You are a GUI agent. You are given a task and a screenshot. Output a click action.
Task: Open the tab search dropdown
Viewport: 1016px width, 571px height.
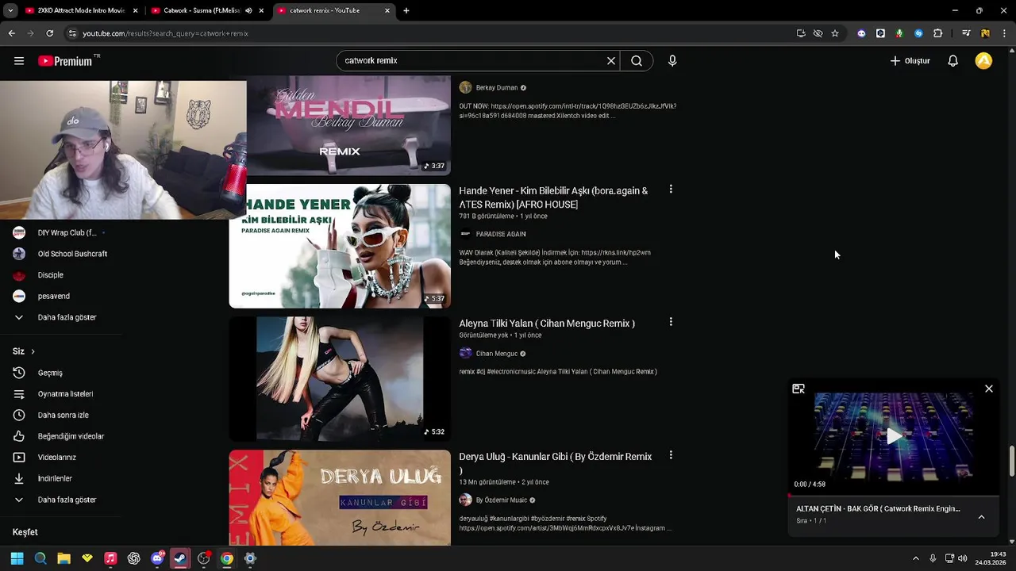10,10
